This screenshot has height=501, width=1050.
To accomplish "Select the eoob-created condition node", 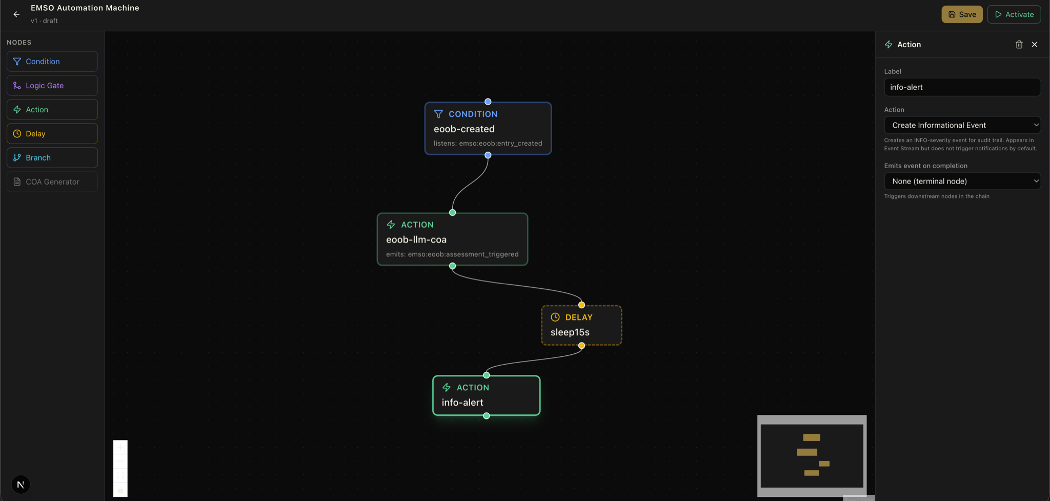I will [488, 128].
